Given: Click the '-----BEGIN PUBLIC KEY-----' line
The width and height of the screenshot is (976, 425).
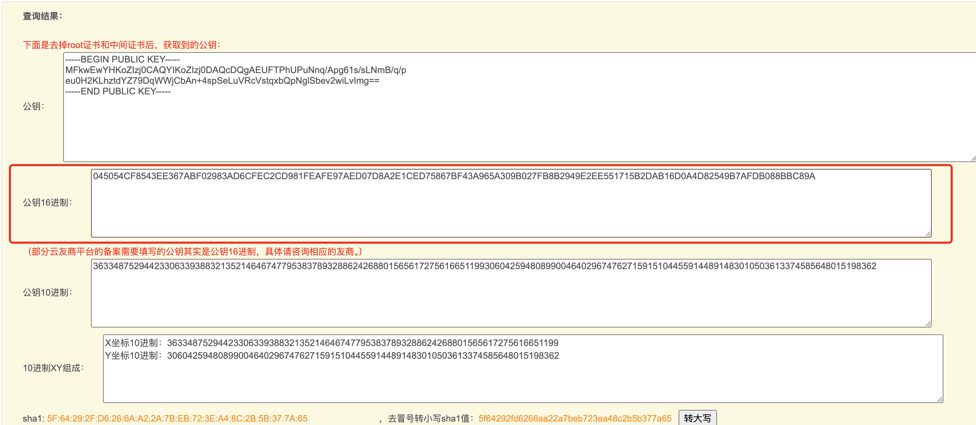Looking at the screenshot, I should tap(122, 59).
